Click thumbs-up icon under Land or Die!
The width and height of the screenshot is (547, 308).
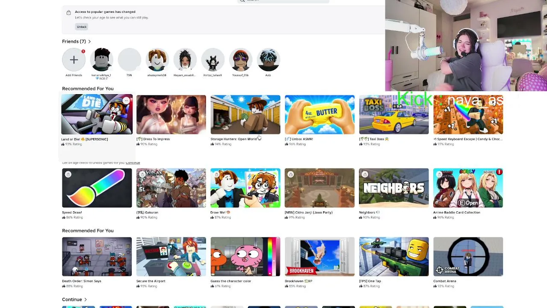tap(63, 144)
